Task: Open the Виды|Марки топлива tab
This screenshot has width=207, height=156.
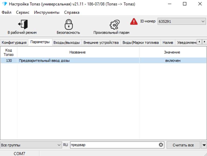Action: [141, 43]
